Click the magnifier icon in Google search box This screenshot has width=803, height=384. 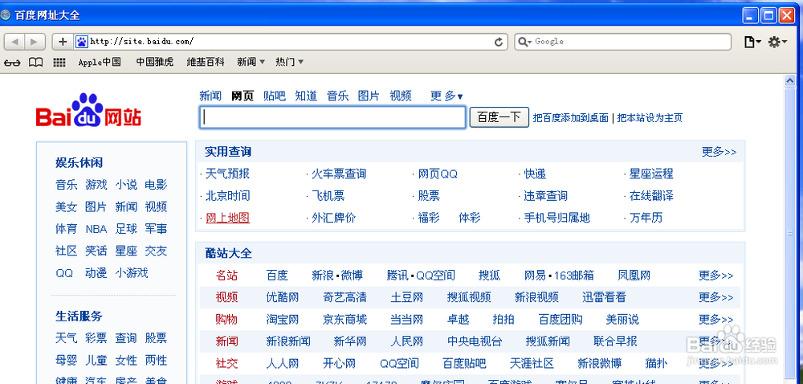[524, 42]
